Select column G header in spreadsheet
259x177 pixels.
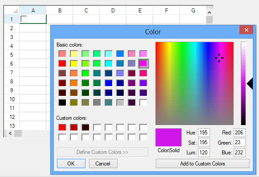click(193, 11)
